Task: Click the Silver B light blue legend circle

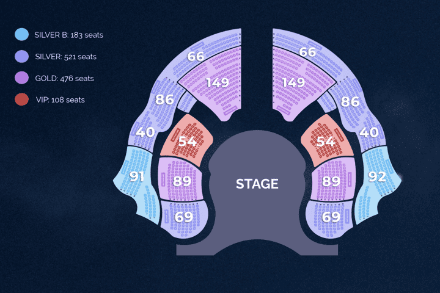Action: [21, 34]
